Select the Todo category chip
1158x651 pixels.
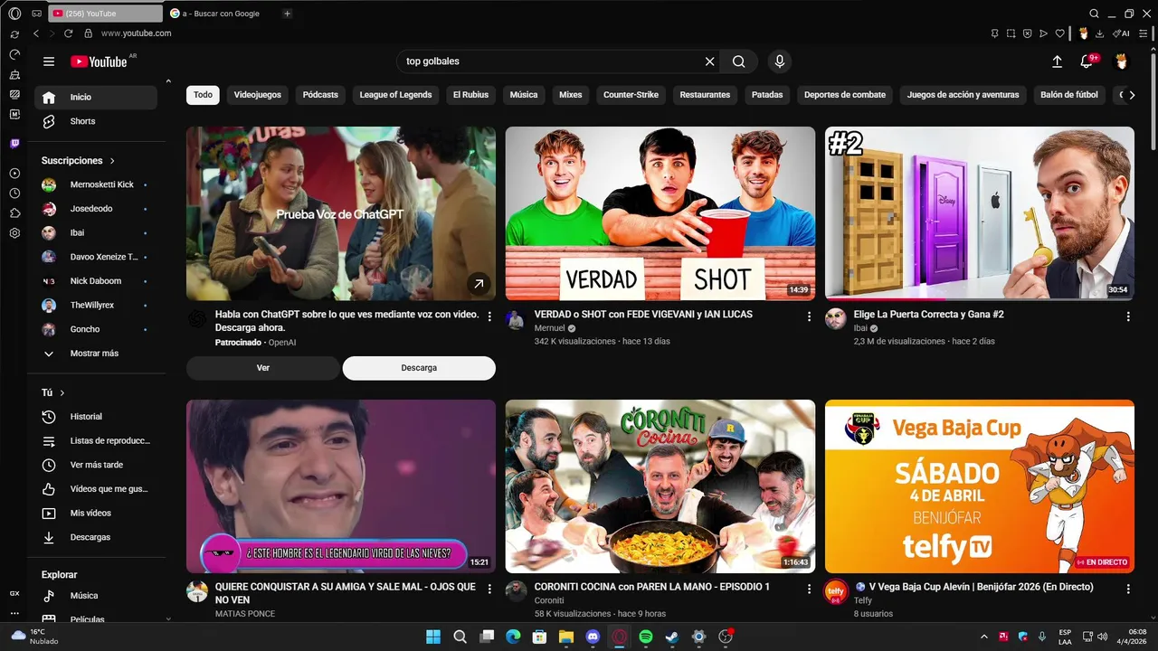click(x=203, y=95)
